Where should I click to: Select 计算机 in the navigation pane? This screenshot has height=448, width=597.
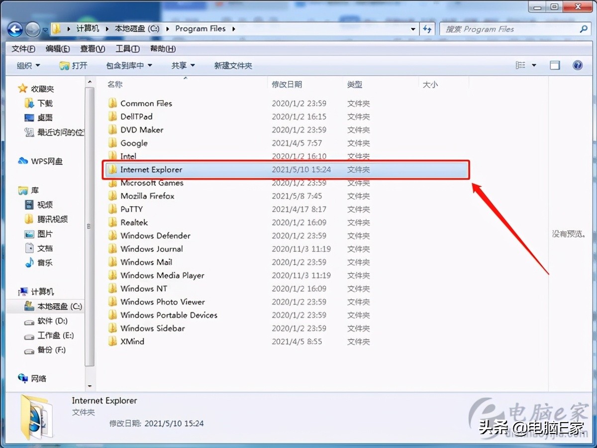click(x=36, y=292)
